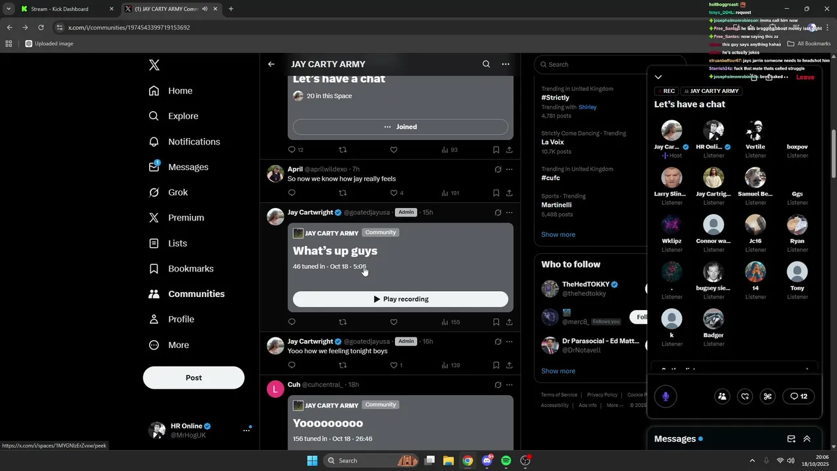
Task: Open Grok from the sidebar
Action: 168,192
